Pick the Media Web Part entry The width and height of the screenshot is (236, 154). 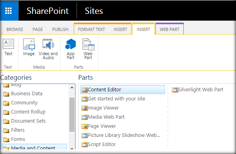click(106, 117)
